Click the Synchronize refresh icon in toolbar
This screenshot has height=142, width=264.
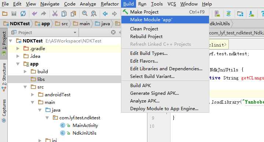pos(23,14)
